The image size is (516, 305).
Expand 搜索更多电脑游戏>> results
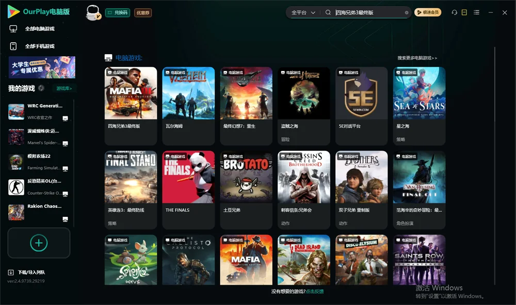point(417,58)
